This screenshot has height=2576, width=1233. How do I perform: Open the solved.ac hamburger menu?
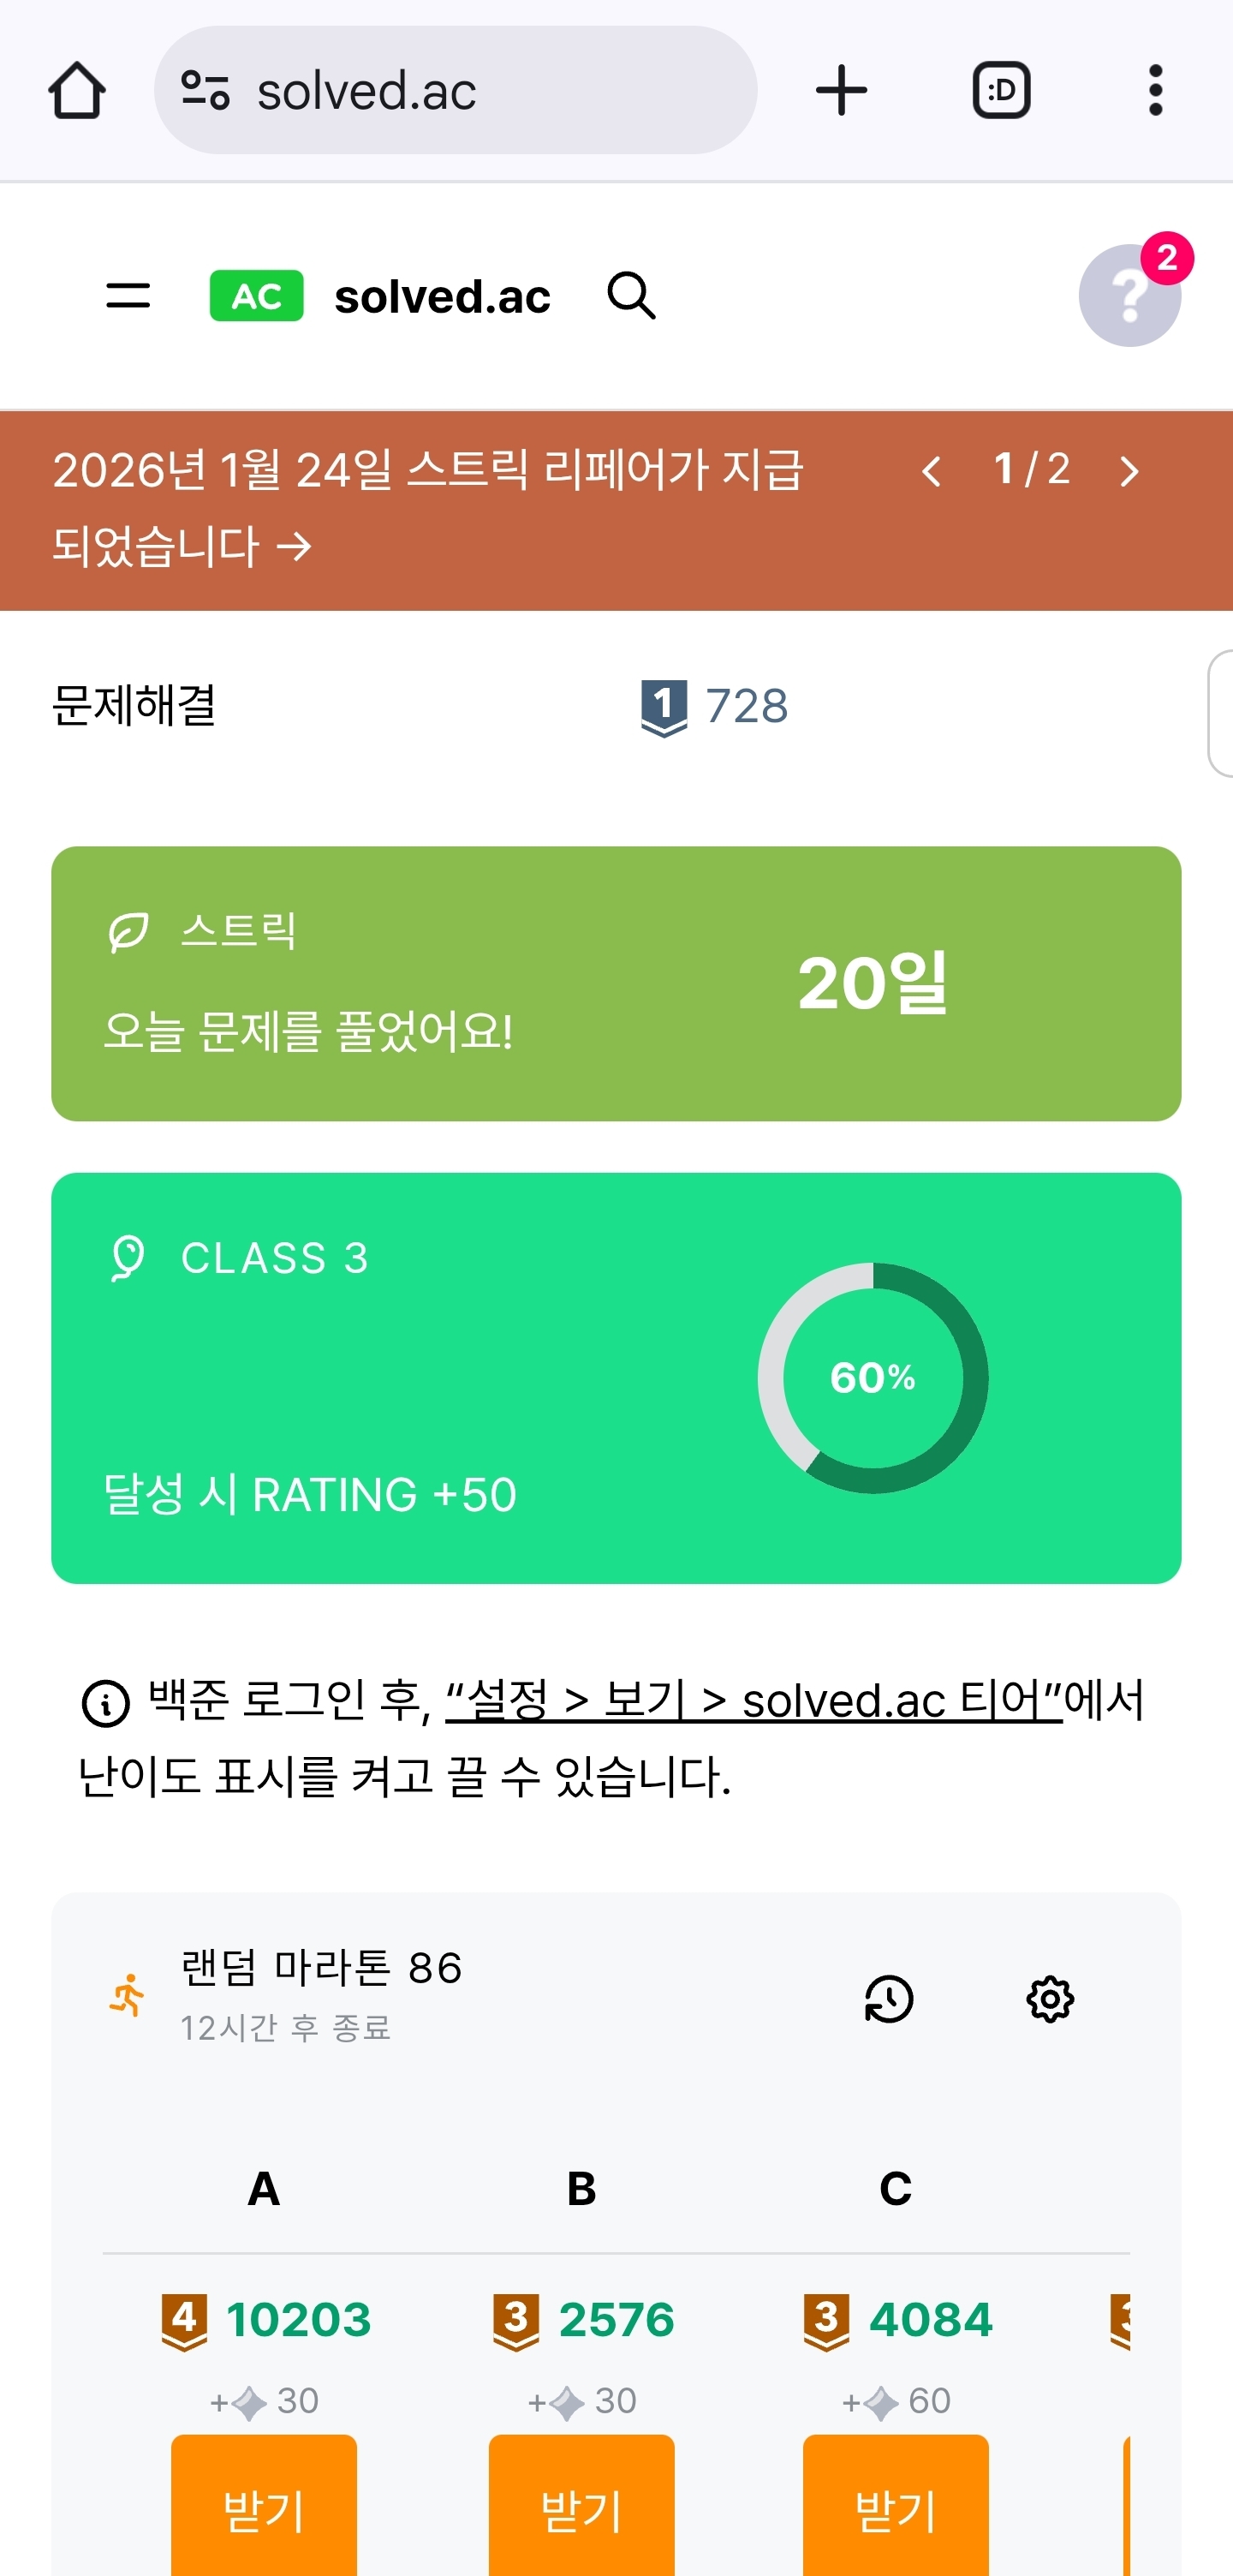(x=128, y=296)
